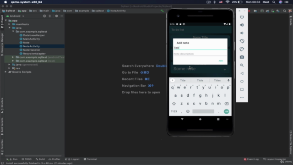Hide the project panel with minus icon
293x165 pixels.
click(x=62, y=16)
